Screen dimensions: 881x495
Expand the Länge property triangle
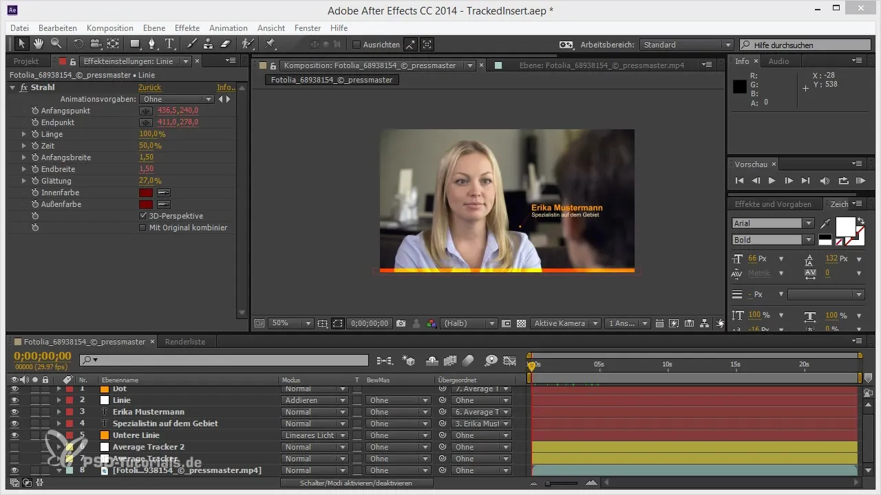click(x=24, y=134)
